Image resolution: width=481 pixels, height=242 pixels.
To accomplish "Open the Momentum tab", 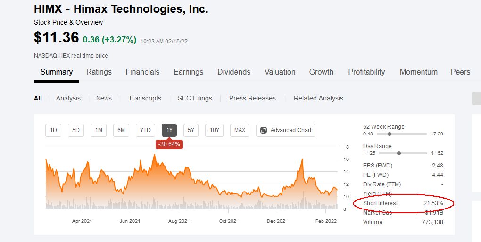I will (419, 72).
